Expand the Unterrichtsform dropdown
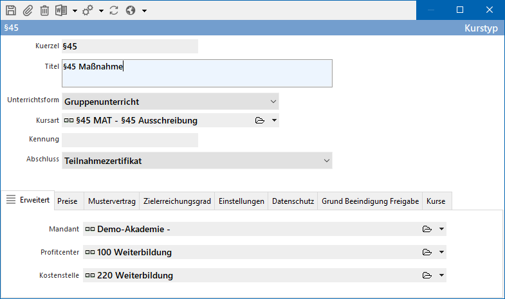The height and width of the screenshot is (299, 505). click(273, 102)
